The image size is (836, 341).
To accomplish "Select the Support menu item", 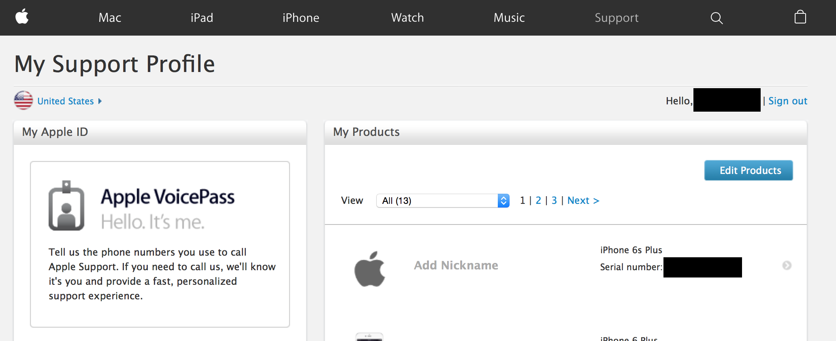I will coord(616,18).
